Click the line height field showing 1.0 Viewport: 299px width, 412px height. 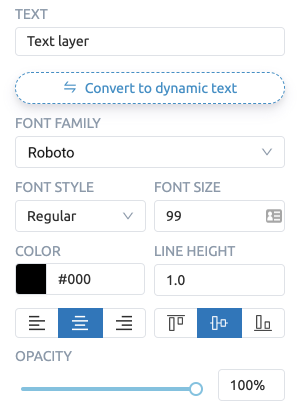219,280
